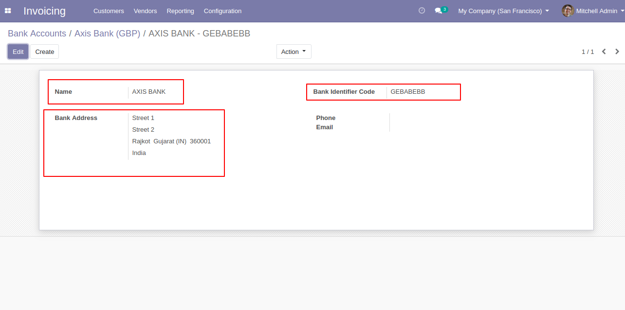Expand the My Company (San Francisco) selector
The image size is (625, 310).
503,11
